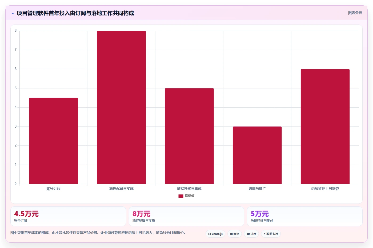Click the 数据迁移与集成 x-axis label

coord(189,189)
